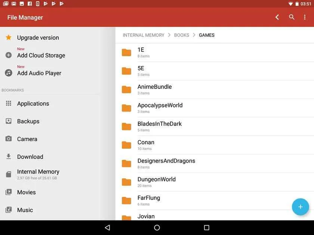Viewport: 314px width, 235px height.
Task: Open the ApocalypseWorld folder icon
Action: click(x=126, y=108)
